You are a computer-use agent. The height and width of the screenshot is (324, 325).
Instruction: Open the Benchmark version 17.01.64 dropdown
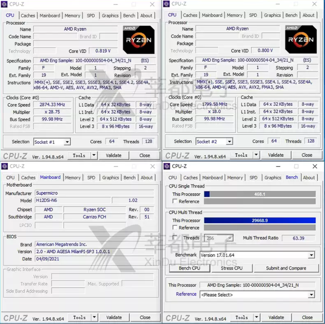pos(311,255)
